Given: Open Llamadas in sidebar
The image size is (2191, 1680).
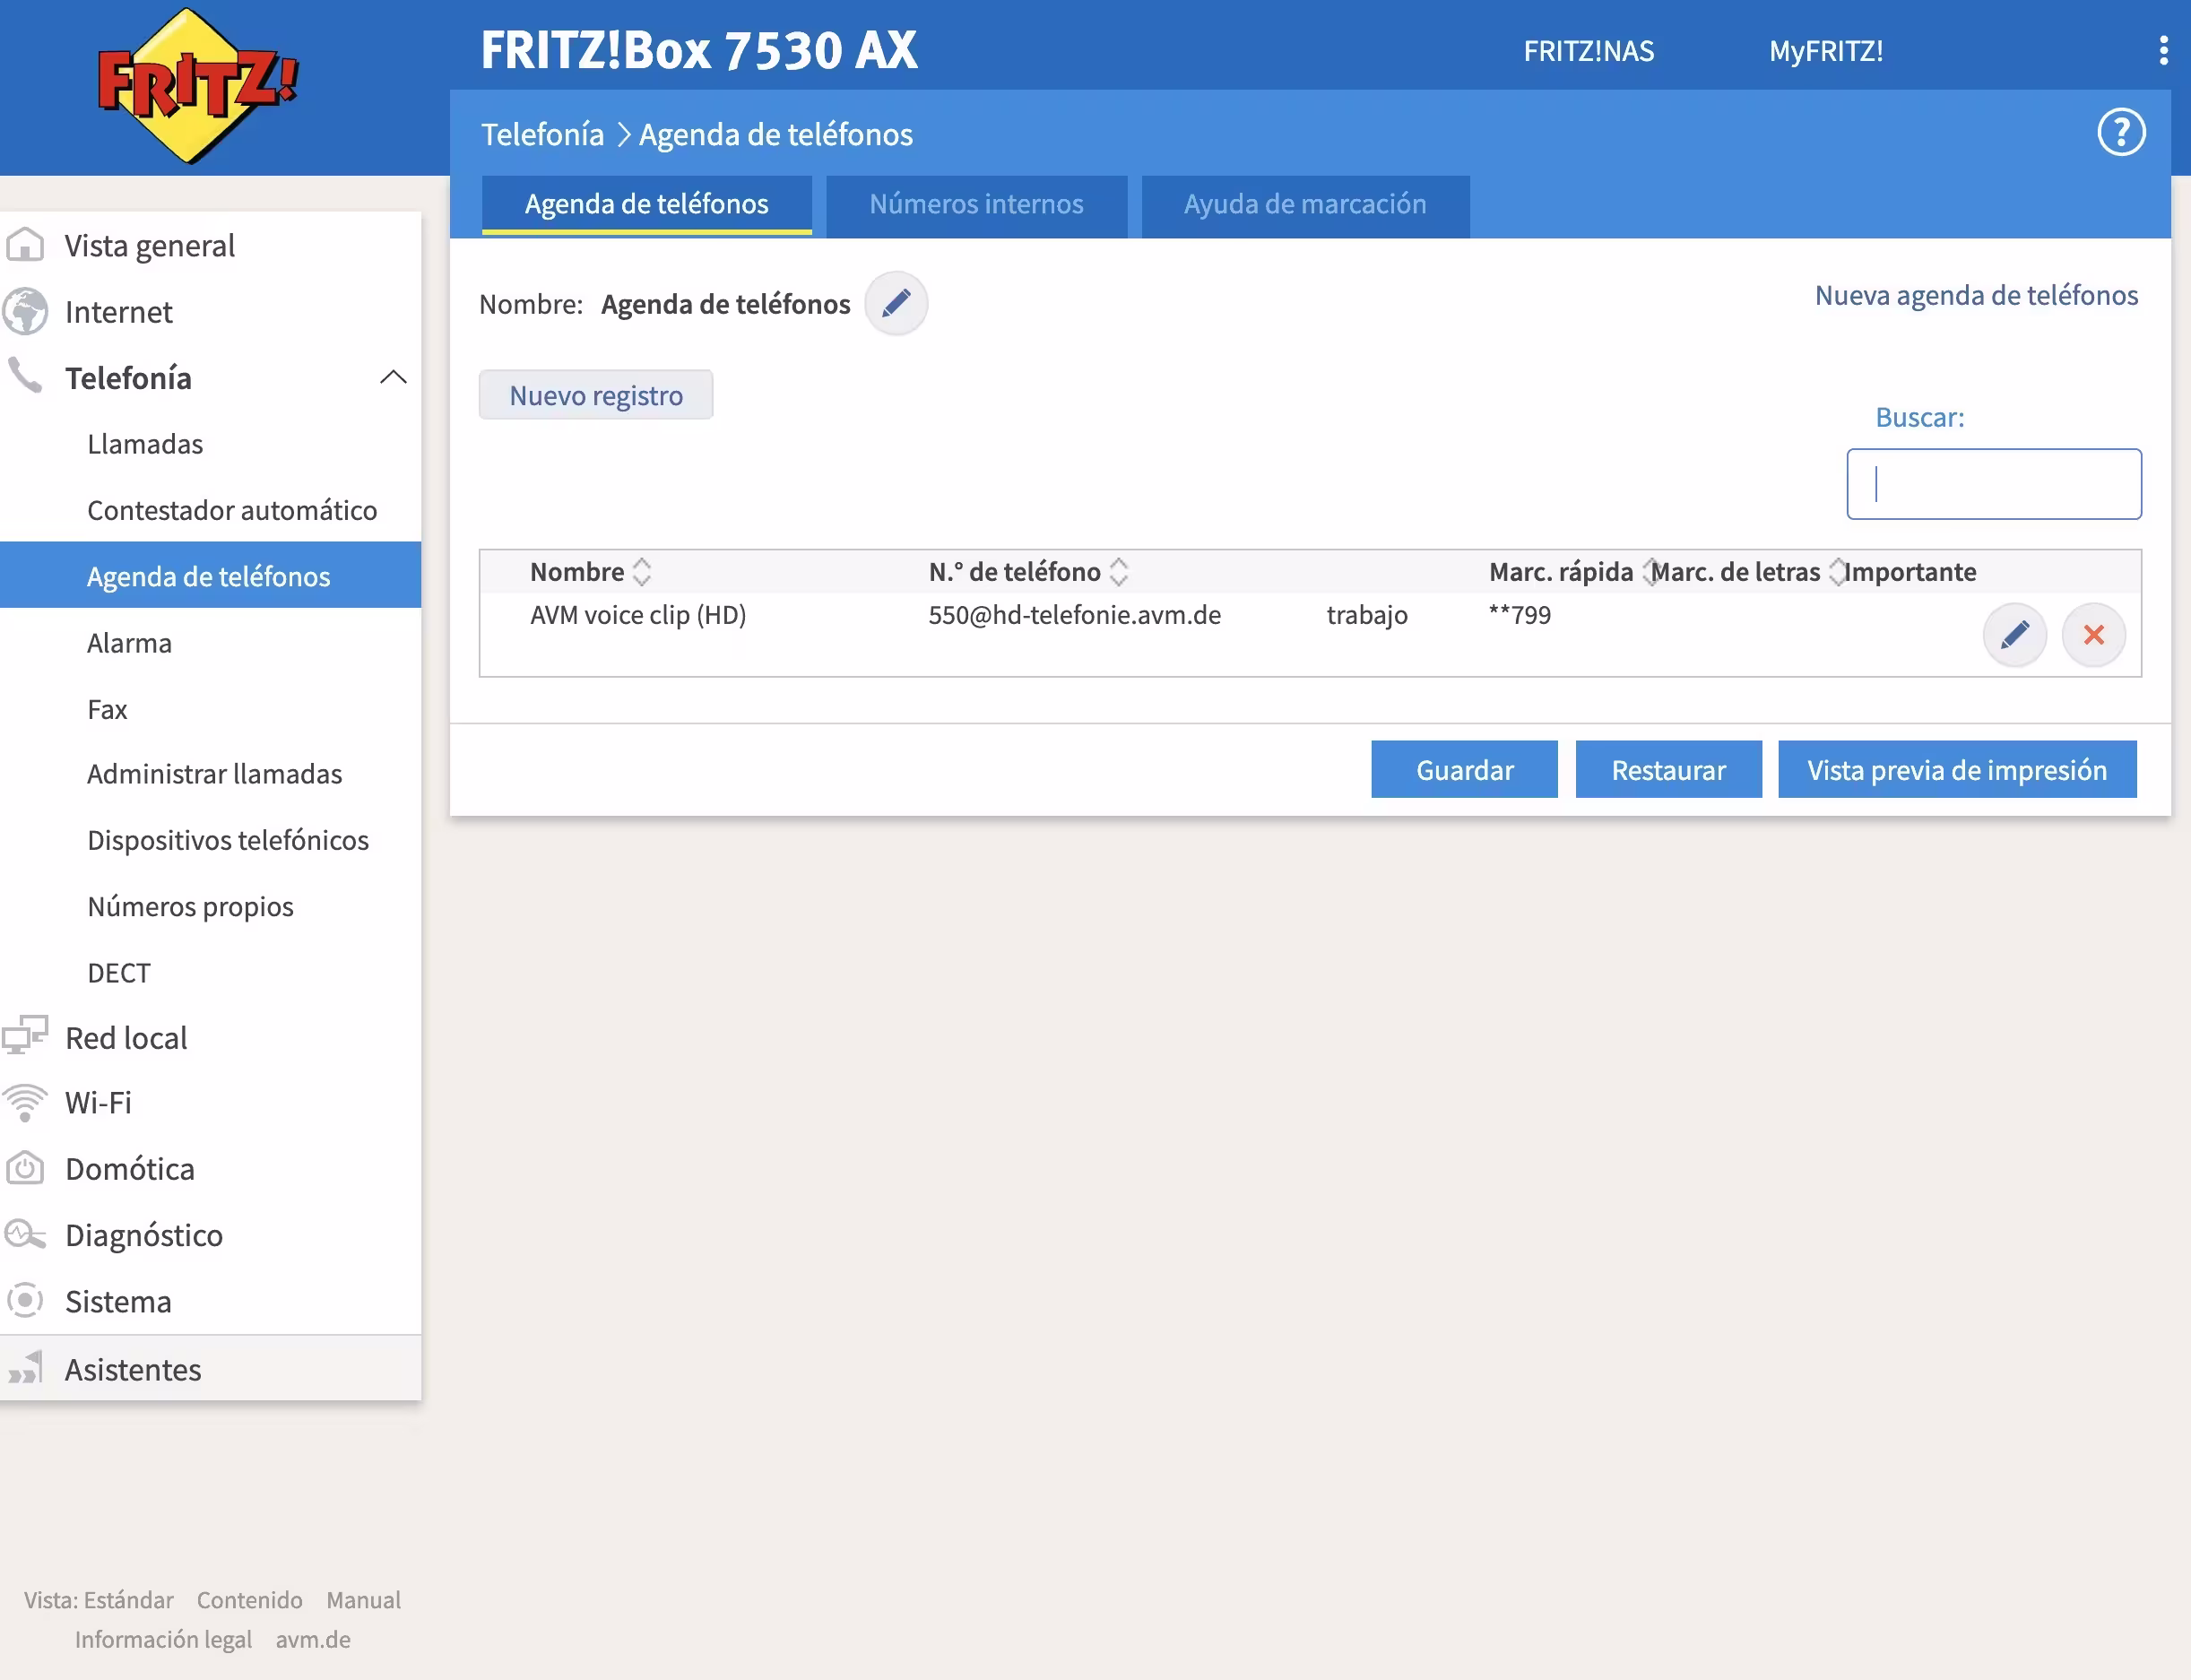Looking at the screenshot, I should pos(145,444).
